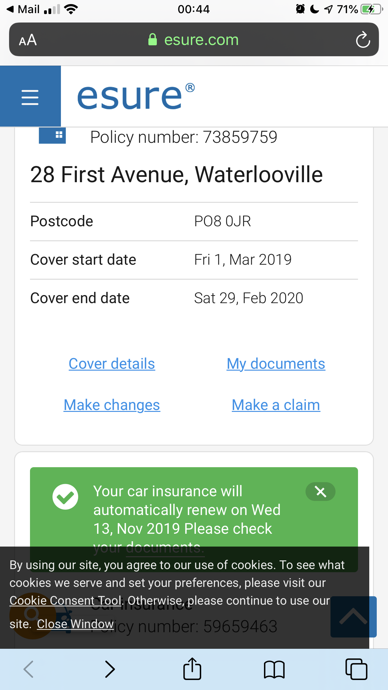
Task: Open the Cookie Consent Tool link
Action: 65,601
